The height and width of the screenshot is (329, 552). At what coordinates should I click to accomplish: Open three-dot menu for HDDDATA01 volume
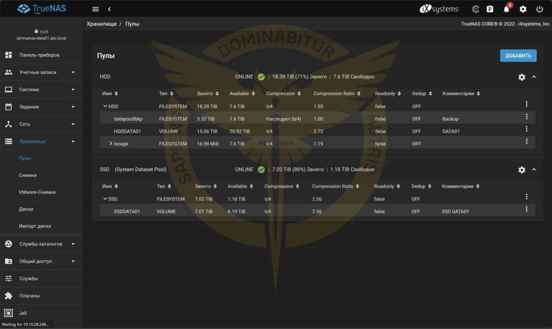[527, 129]
